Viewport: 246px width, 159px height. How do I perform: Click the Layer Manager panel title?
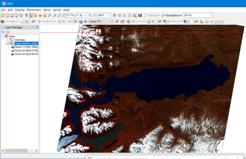pos(13,27)
